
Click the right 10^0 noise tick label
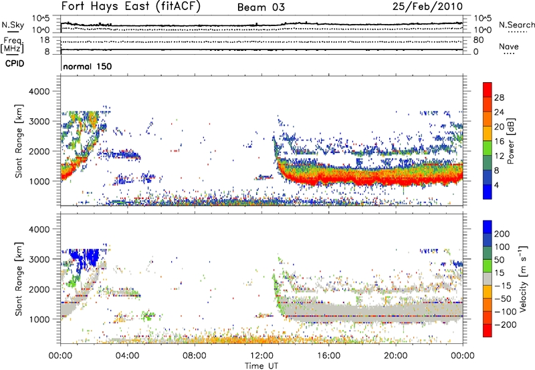pos(482,30)
